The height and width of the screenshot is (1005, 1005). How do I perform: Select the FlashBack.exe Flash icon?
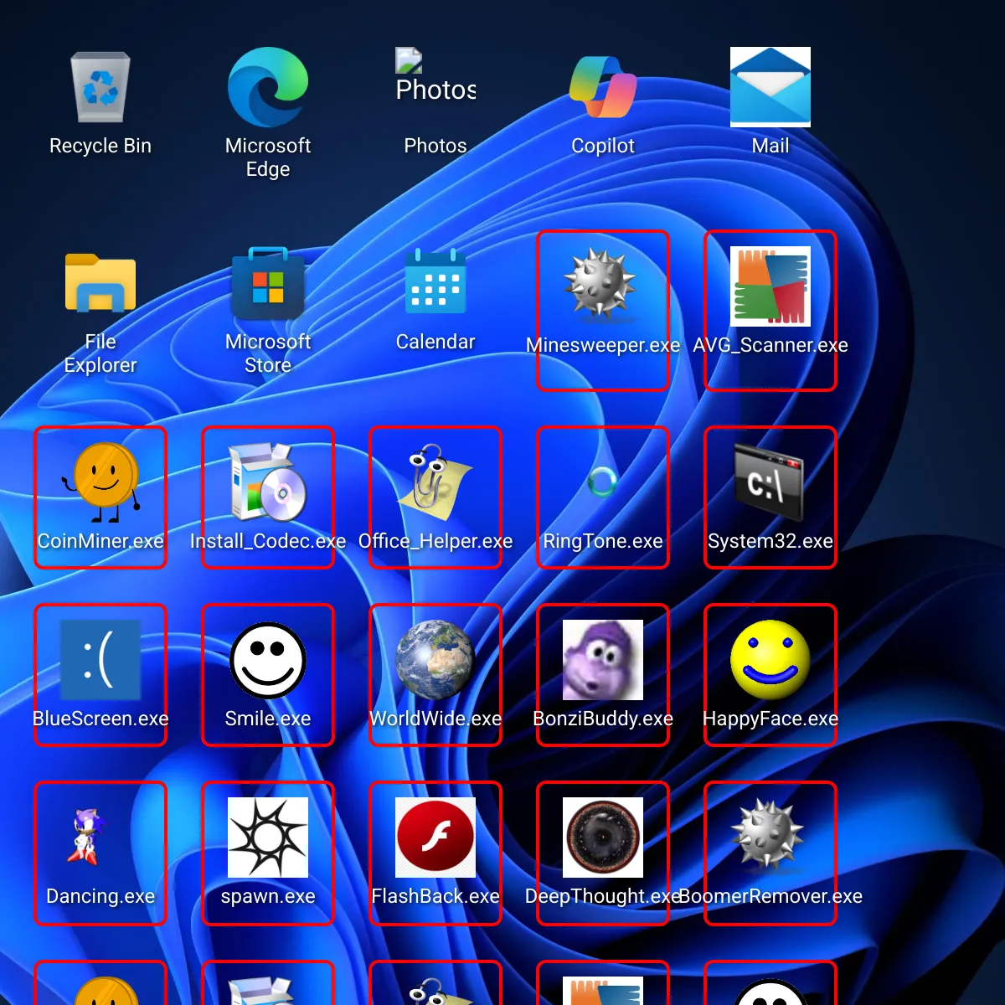435,837
